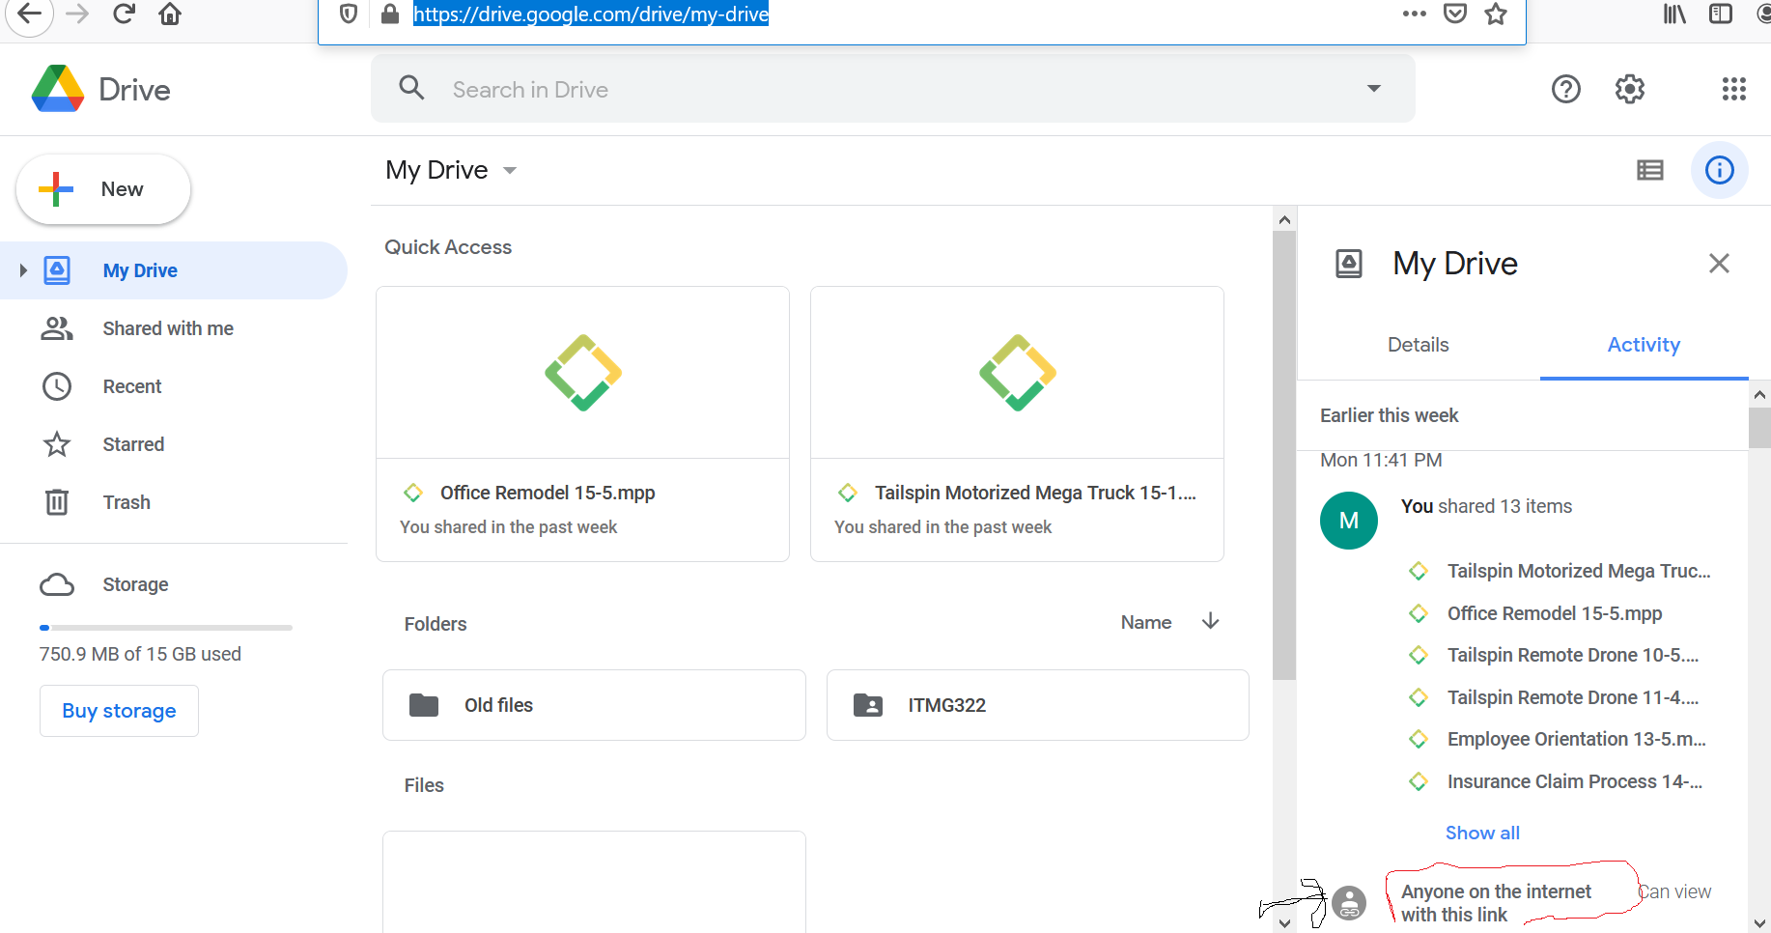
Task: Click the link-sharing person icon
Action: 1349,903
